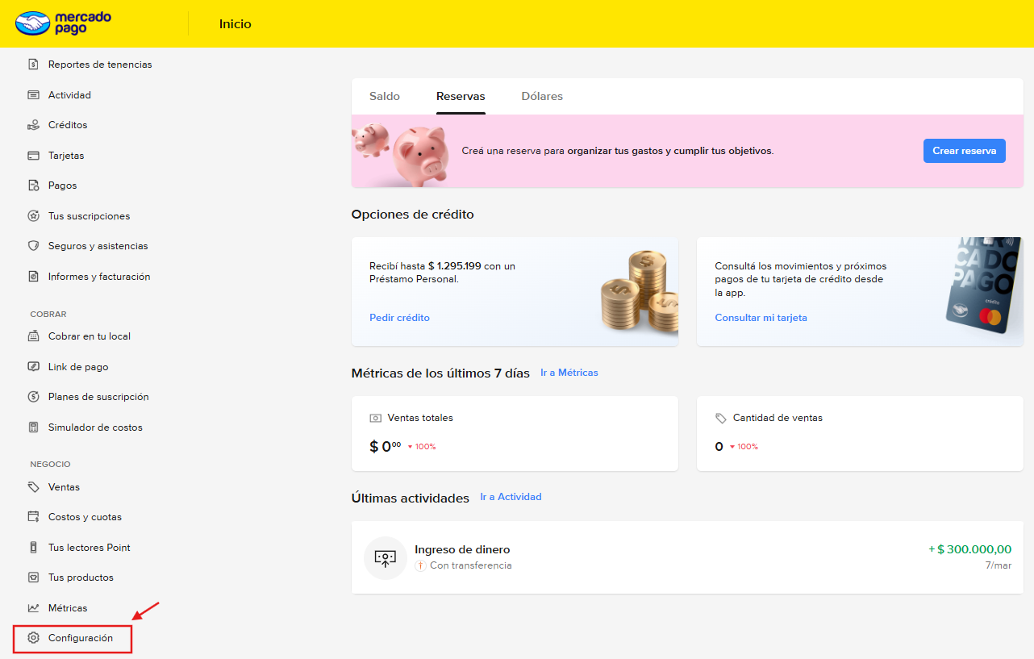The image size is (1034, 659).
Task: Click the Seguros y asistencias shield icon
Action: [x=33, y=246]
